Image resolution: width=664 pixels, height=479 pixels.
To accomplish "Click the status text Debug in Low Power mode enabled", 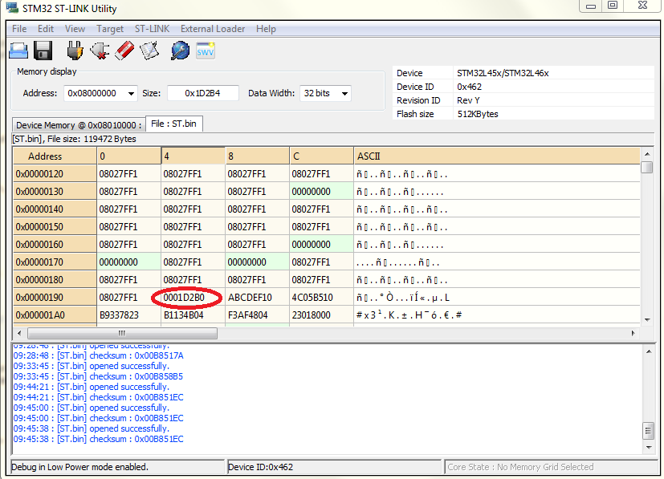I will click(79, 467).
